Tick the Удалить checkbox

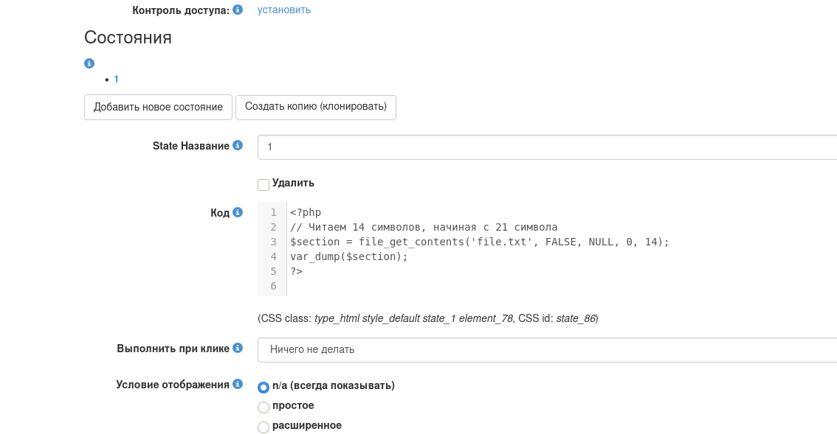(263, 184)
